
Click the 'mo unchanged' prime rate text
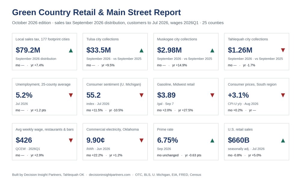pos(168,155)
